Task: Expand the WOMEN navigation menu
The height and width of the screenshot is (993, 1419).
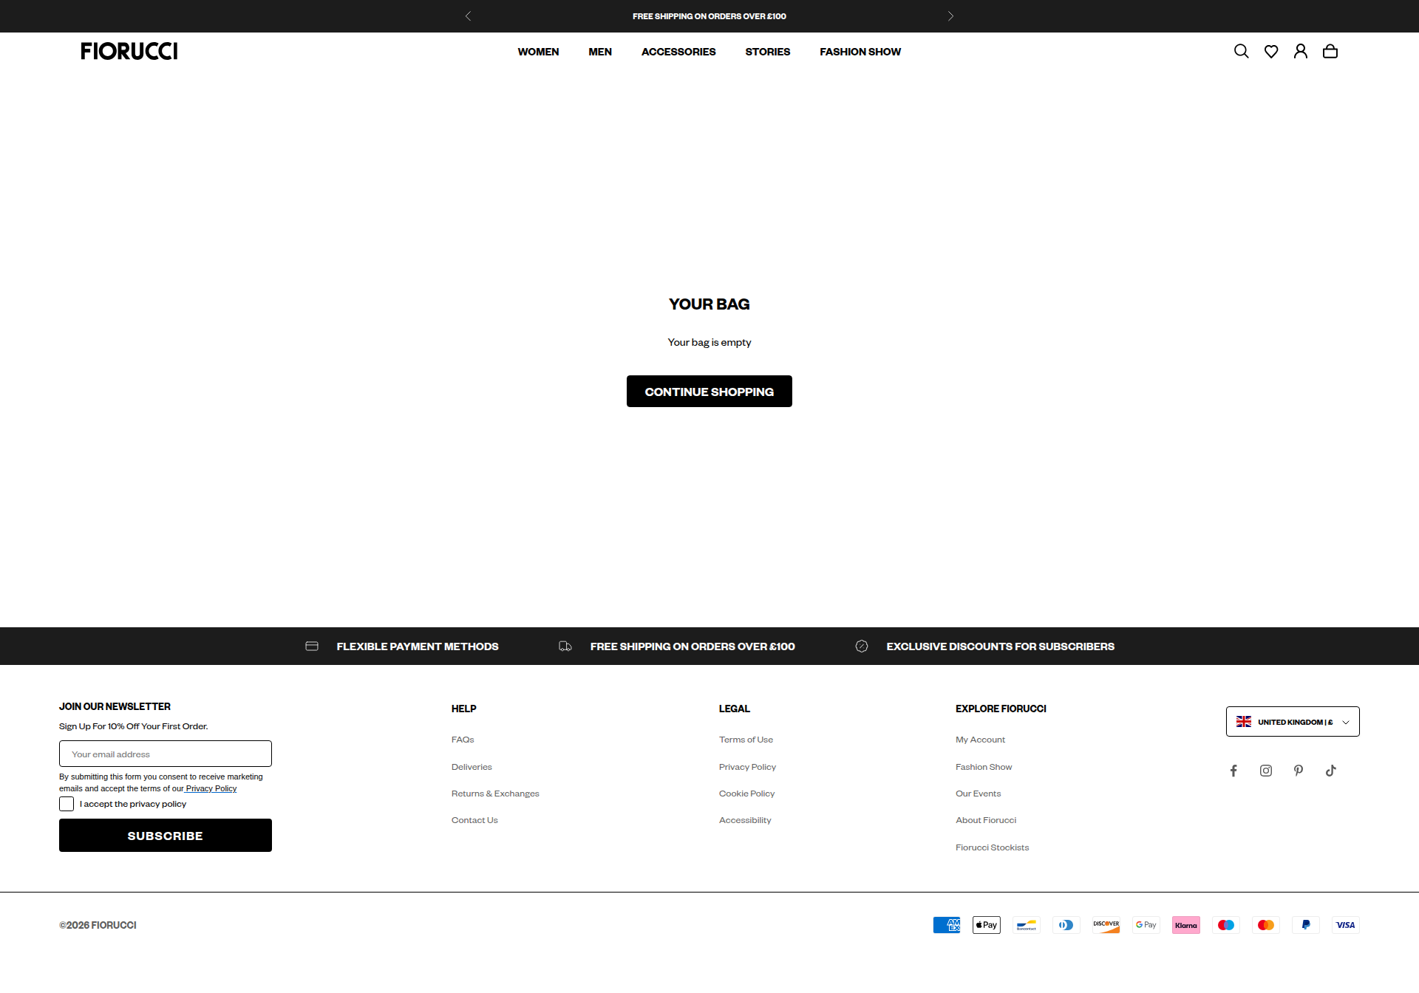Action: (538, 51)
